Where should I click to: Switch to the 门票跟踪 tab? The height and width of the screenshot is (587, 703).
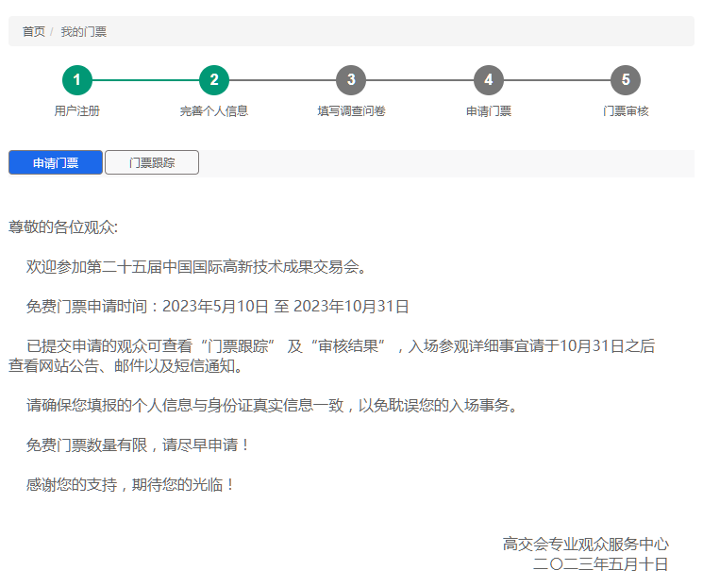coord(152,162)
